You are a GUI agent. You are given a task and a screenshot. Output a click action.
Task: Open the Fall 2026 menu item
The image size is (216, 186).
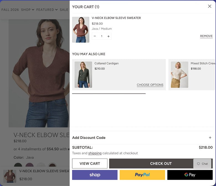(x=10, y=10)
